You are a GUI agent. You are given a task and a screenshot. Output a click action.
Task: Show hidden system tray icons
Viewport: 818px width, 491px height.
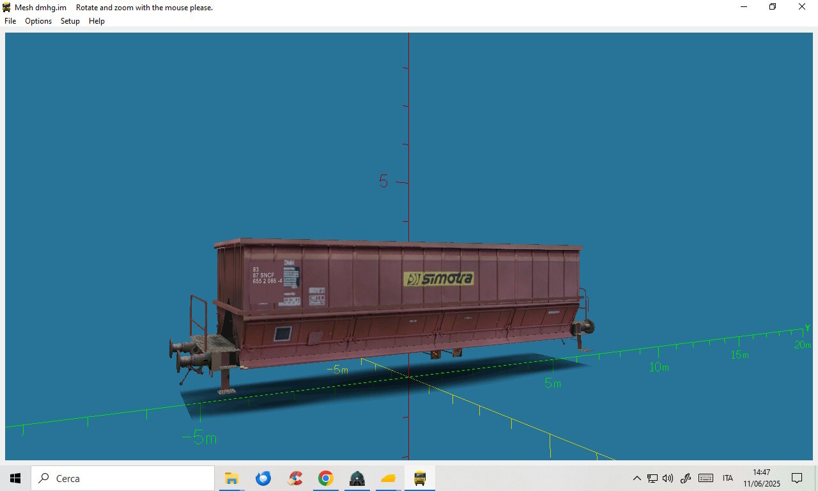point(637,478)
